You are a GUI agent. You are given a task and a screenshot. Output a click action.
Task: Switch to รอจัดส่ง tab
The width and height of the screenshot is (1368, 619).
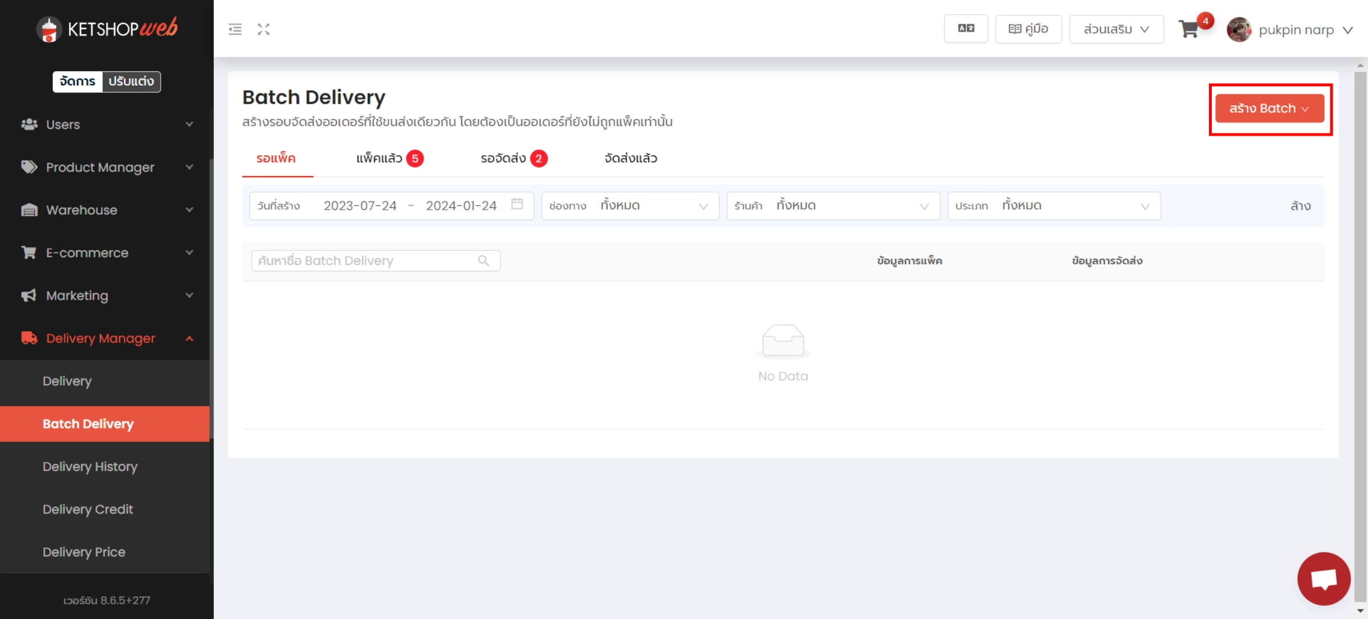click(514, 158)
